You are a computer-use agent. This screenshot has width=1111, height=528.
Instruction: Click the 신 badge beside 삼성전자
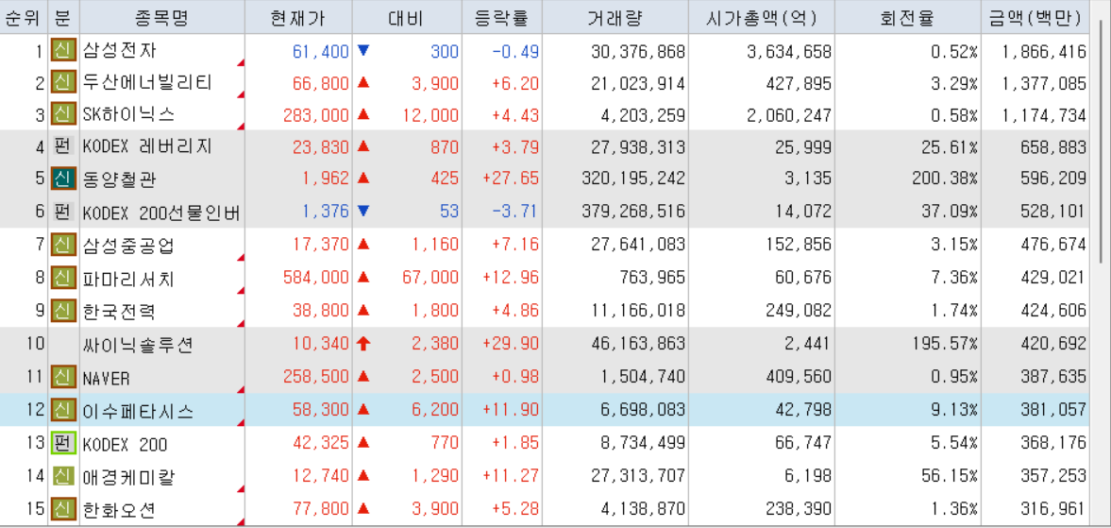[x=63, y=51]
